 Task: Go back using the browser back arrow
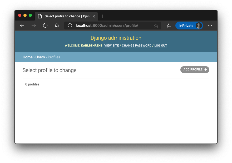coord(22,26)
